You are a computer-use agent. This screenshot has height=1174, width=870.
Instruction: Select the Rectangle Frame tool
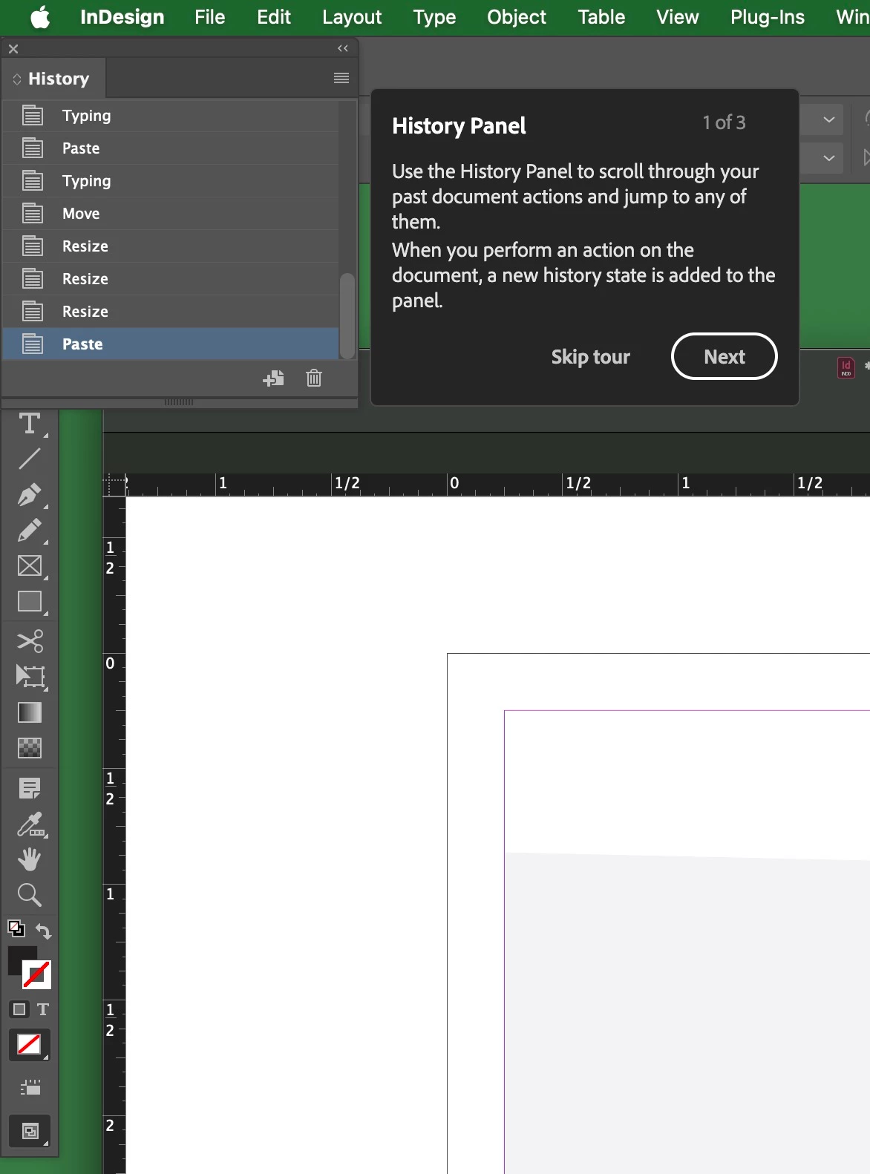30,566
